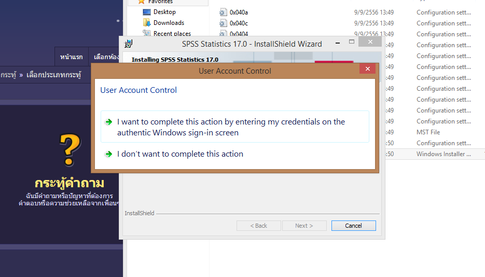The image size is (485, 277).
Task: Choose to enter credentials on Windows sign-in screen
Action: [x=235, y=127]
